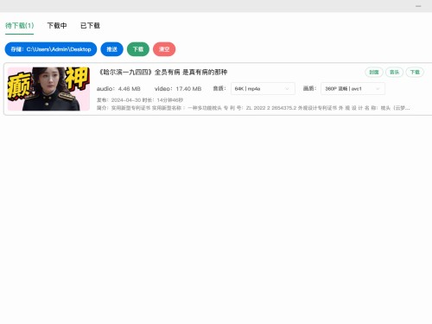Click the outlined 下载 button on the video card
Image resolution: width=432 pixels, height=324 pixels.
coord(415,72)
